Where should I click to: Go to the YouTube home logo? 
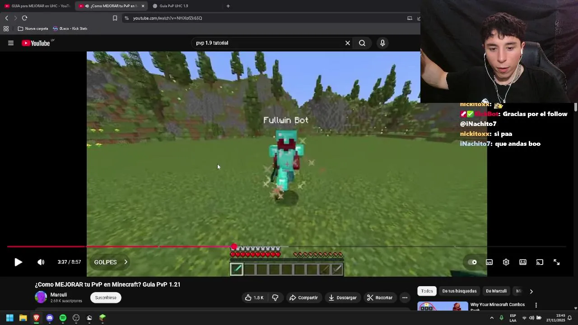coord(36,43)
